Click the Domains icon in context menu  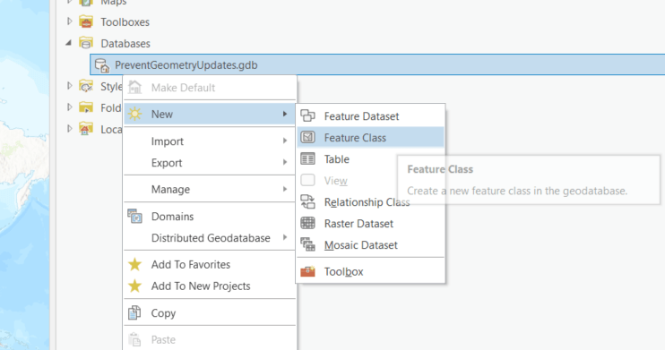[134, 216]
